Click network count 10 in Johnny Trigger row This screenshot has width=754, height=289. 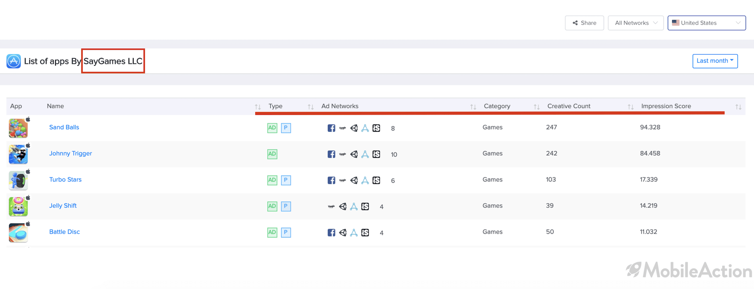coord(394,155)
